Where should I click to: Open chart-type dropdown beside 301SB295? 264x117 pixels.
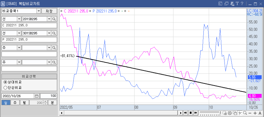click(19, 33)
